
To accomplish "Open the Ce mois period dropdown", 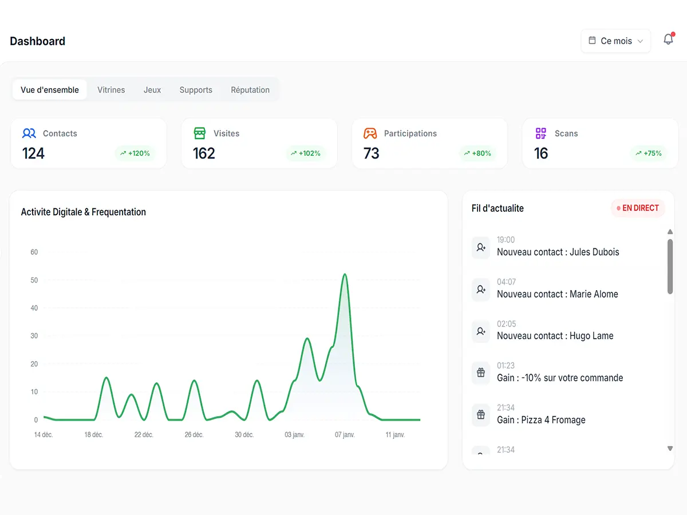I will 615,41.
